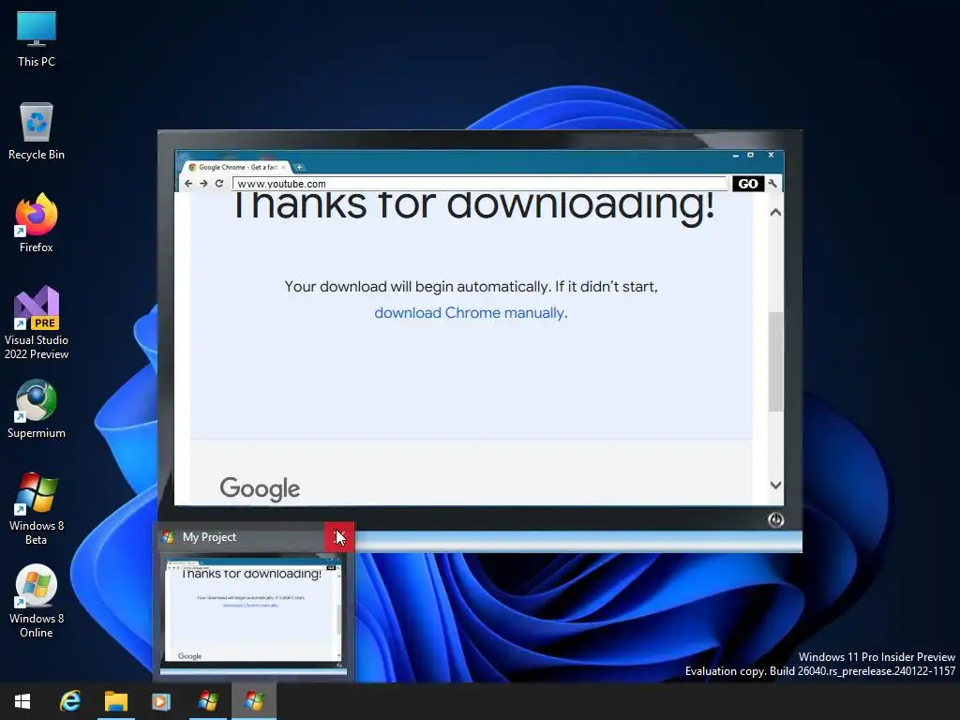Open Windows 8 Beta shortcut
The width and height of the screenshot is (960, 720).
click(x=37, y=508)
